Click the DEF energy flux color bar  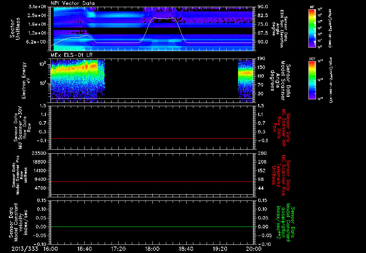(x=312, y=80)
